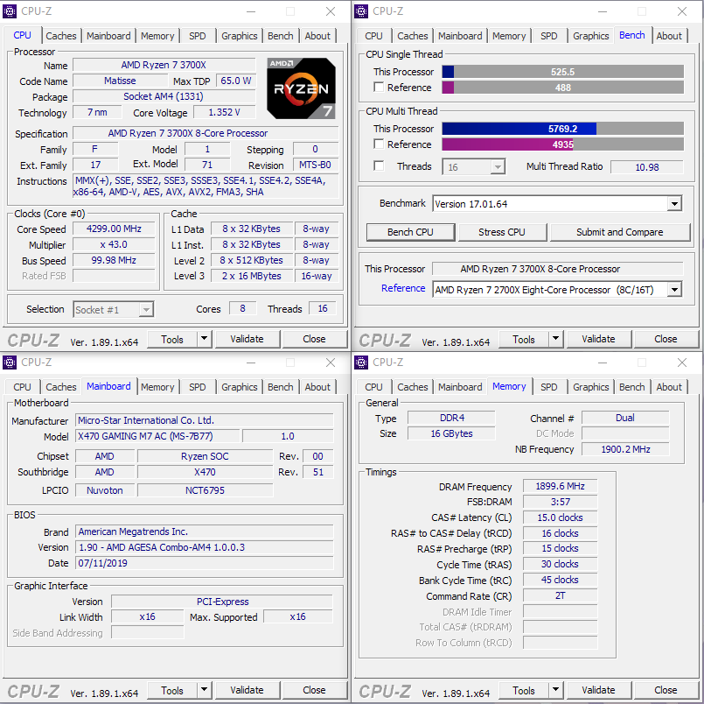The width and height of the screenshot is (704, 704).
Task: Enable Reference checkbox under CPU Multi Thread
Action: 379,144
